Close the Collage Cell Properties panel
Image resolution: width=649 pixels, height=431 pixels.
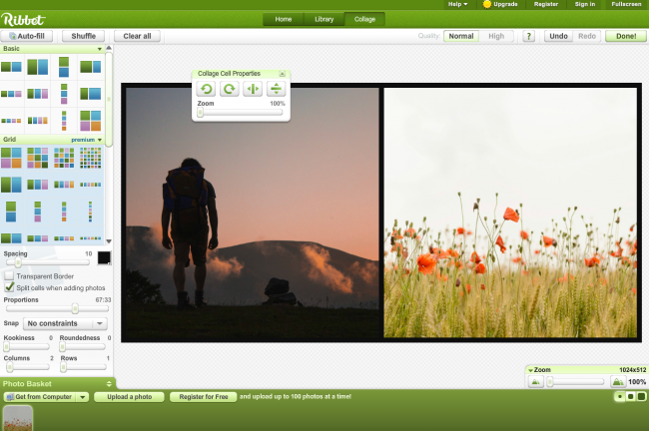point(283,74)
